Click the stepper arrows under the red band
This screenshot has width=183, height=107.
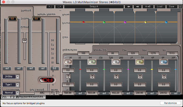[68, 76]
